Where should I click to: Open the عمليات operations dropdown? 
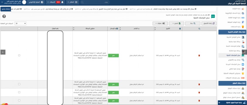[160, 23]
